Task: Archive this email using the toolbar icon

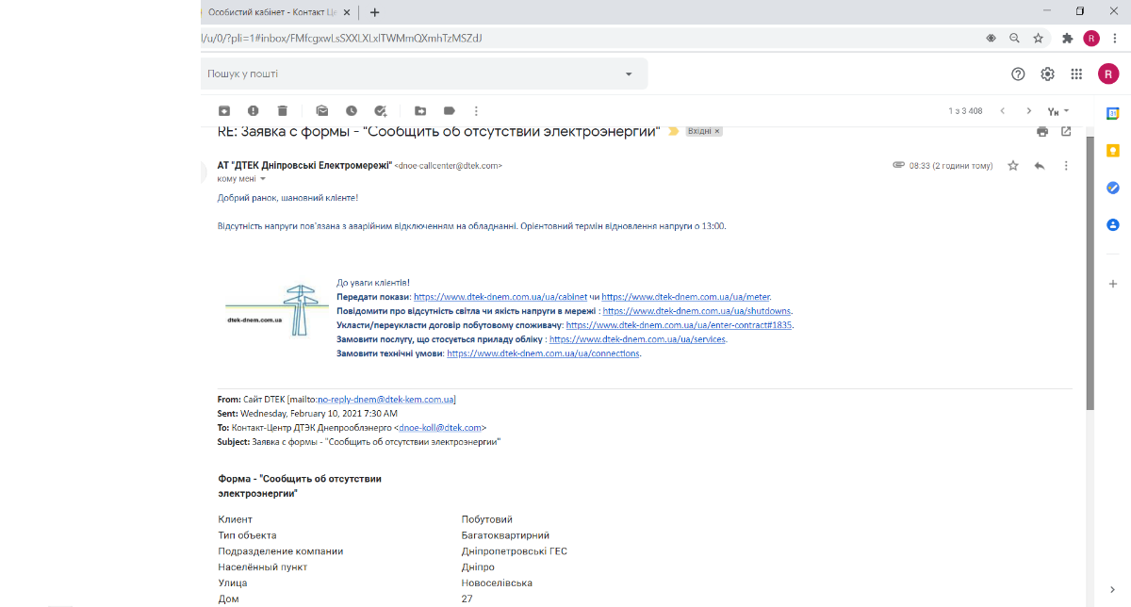Action: pyautogui.click(x=224, y=111)
